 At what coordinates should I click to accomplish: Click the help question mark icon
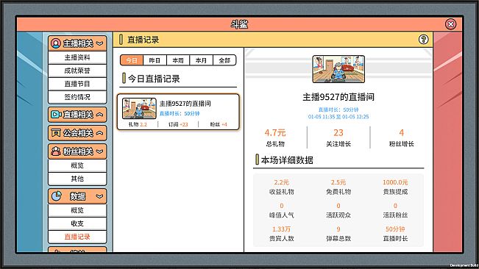pyautogui.click(x=423, y=40)
